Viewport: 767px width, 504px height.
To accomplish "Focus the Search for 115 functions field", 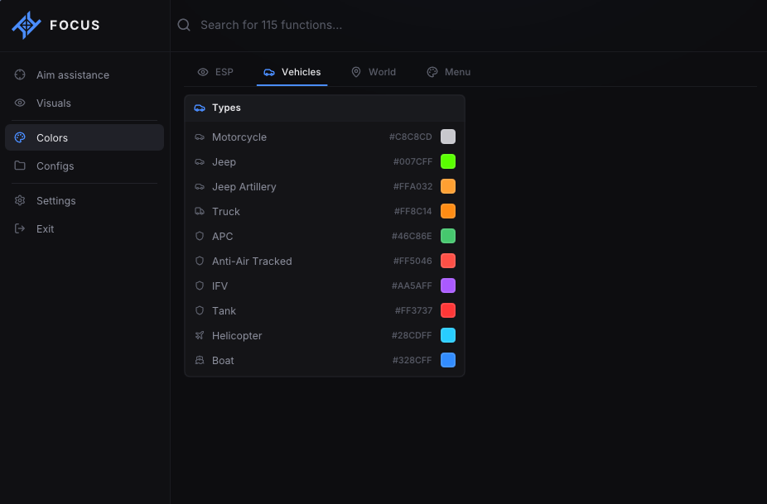I will [469, 25].
